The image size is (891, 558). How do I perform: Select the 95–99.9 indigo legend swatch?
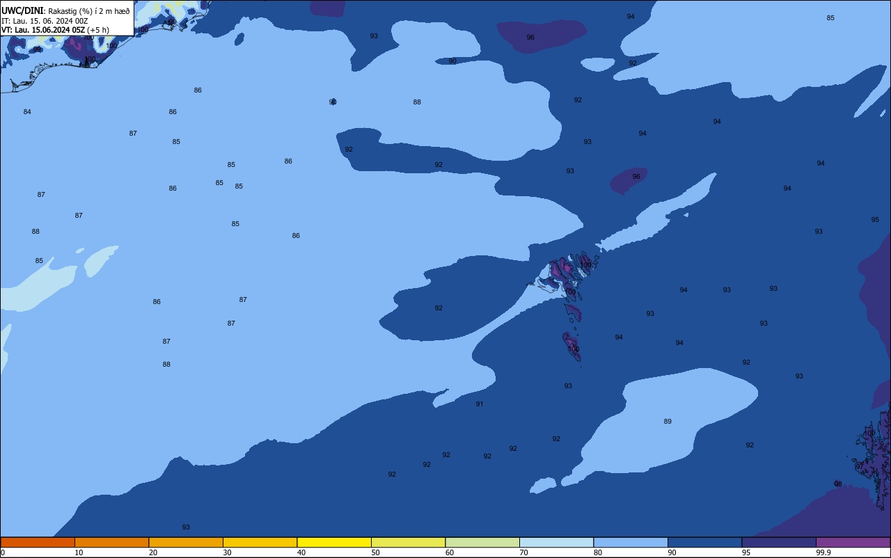coord(779,542)
